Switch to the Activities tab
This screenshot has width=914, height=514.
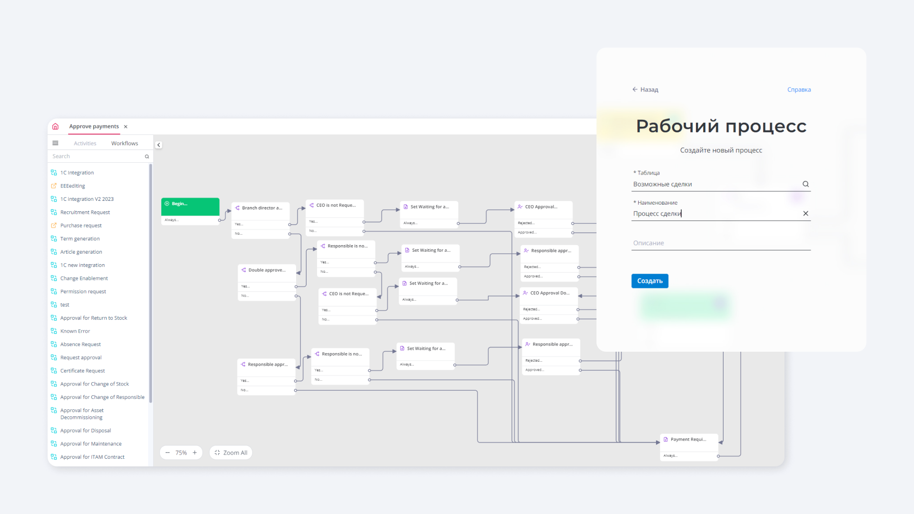pos(85,143)
